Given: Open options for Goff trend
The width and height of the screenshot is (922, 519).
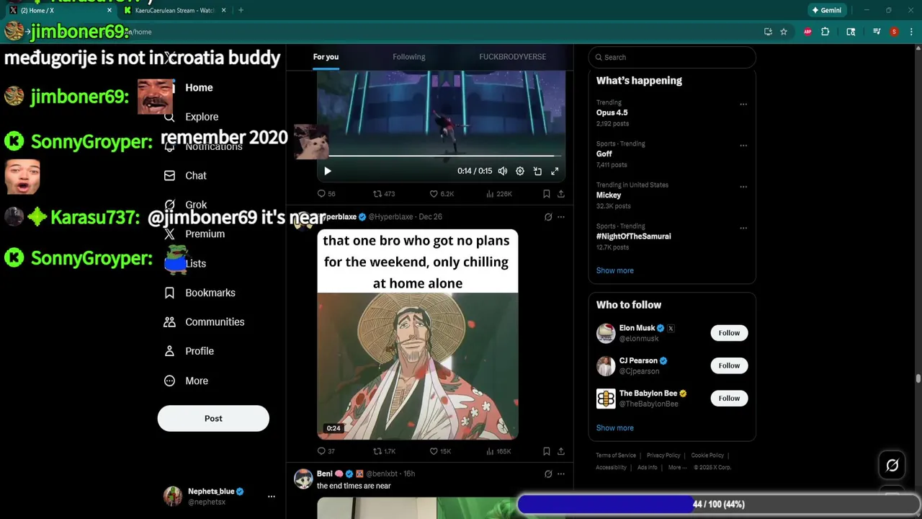Looking at the screenshot, I should click(x=743, y=145).
